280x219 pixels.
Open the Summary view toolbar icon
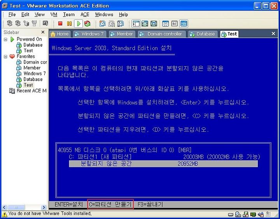(x=166, y=23)
